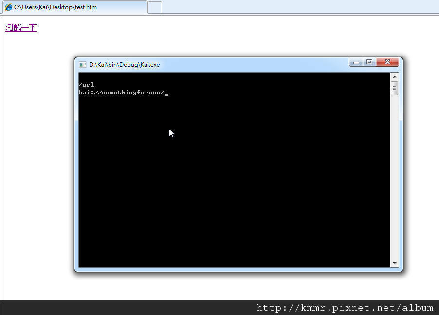The image size is (439, 315).
Task: Minimize the Kai.exe console window
Action: [356, 62]
